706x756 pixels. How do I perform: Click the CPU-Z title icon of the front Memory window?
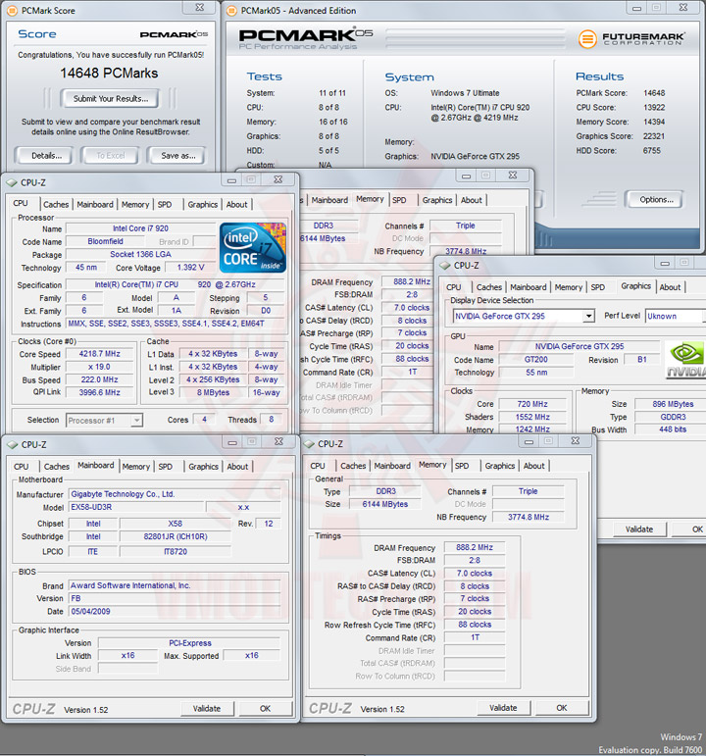point(309,443)
